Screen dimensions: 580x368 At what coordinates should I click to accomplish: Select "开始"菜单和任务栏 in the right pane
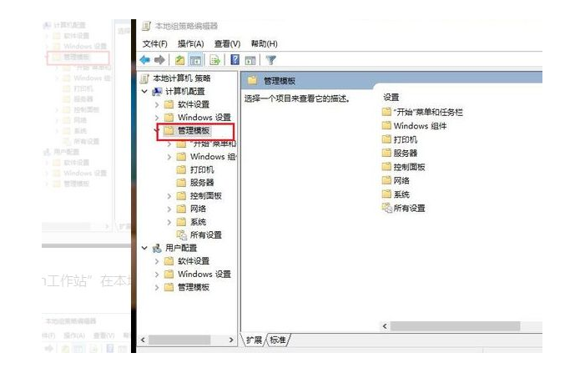[x=428, y=112]
